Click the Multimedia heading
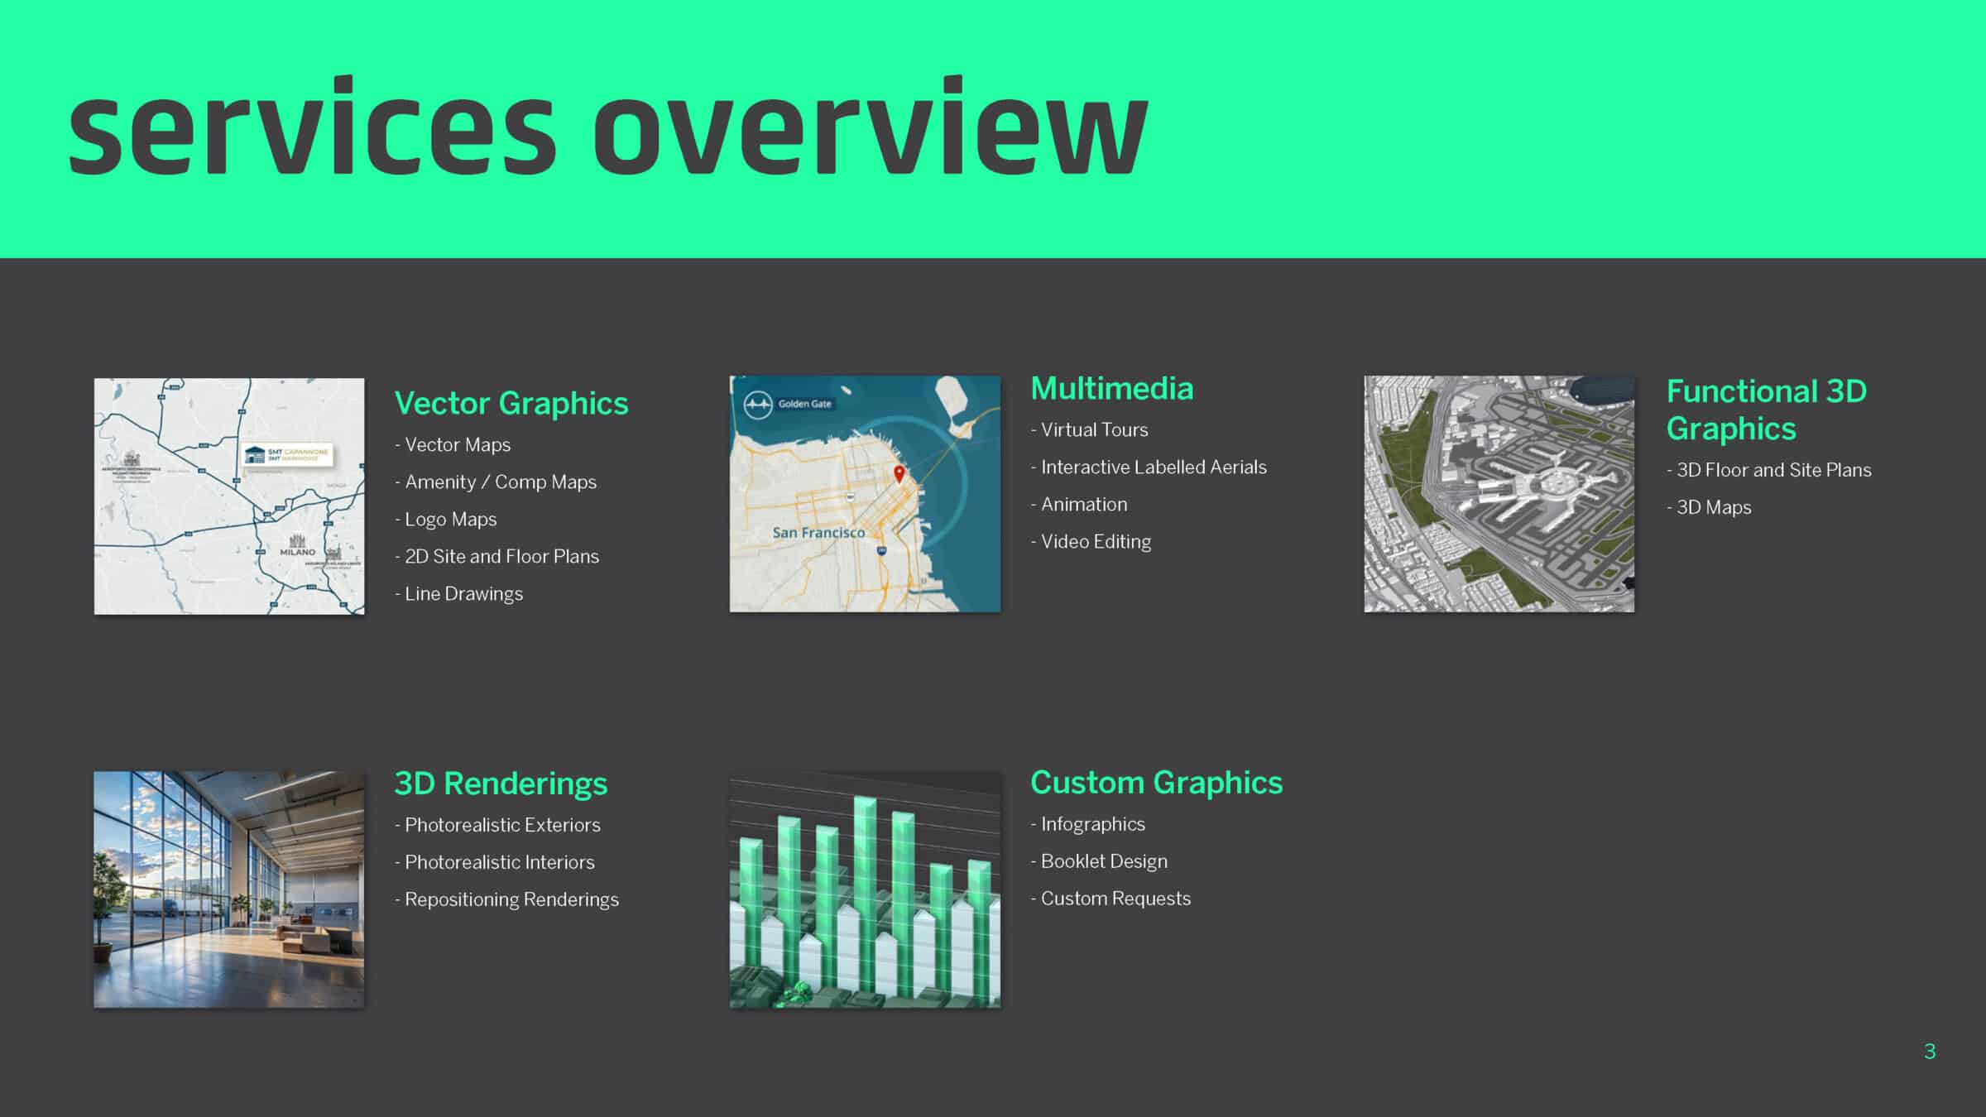Viewport: 1986px width, 1117px height. [1111, 388]
